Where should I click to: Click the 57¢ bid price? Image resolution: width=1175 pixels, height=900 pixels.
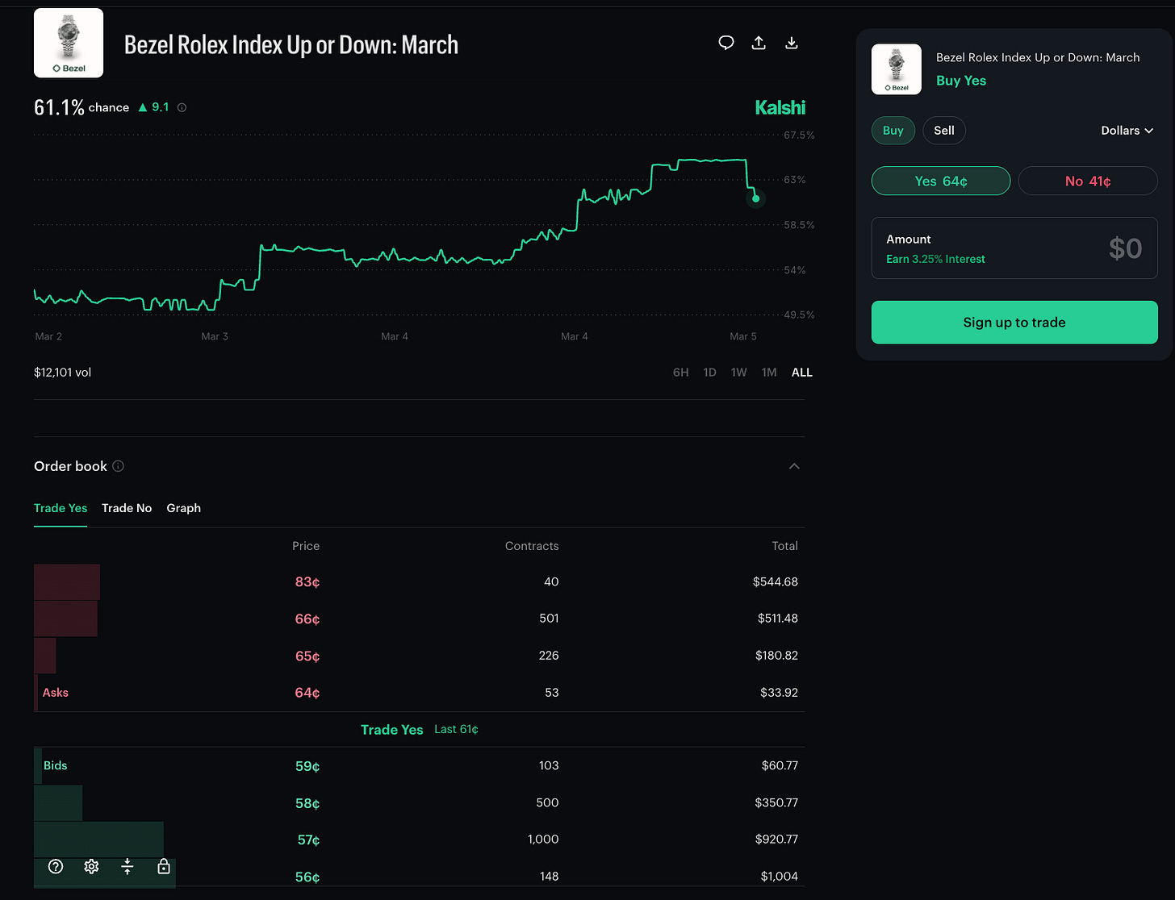click(308, 840)
